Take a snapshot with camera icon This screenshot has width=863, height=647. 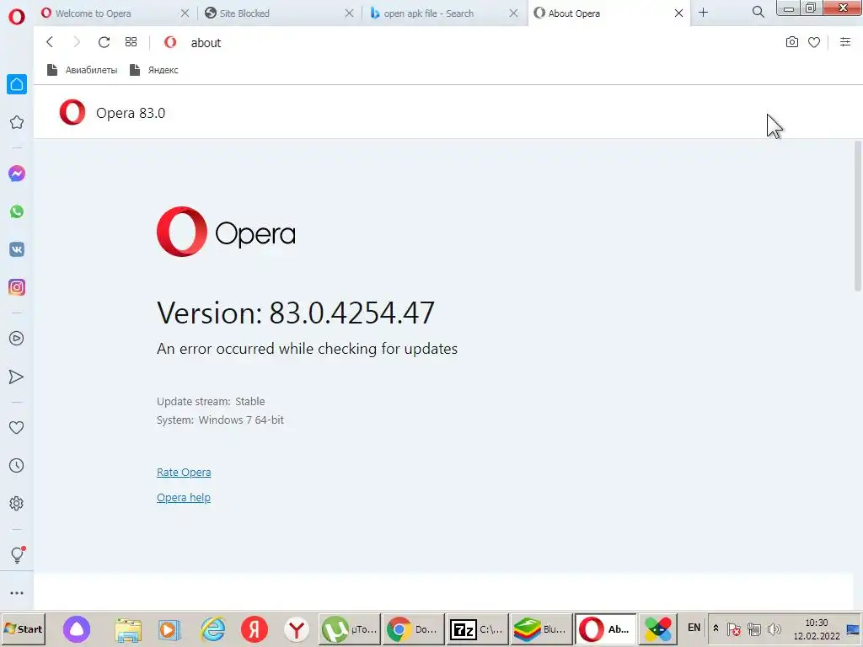(792, 42)
